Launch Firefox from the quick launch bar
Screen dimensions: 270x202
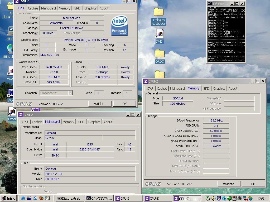tap(41, 198)
